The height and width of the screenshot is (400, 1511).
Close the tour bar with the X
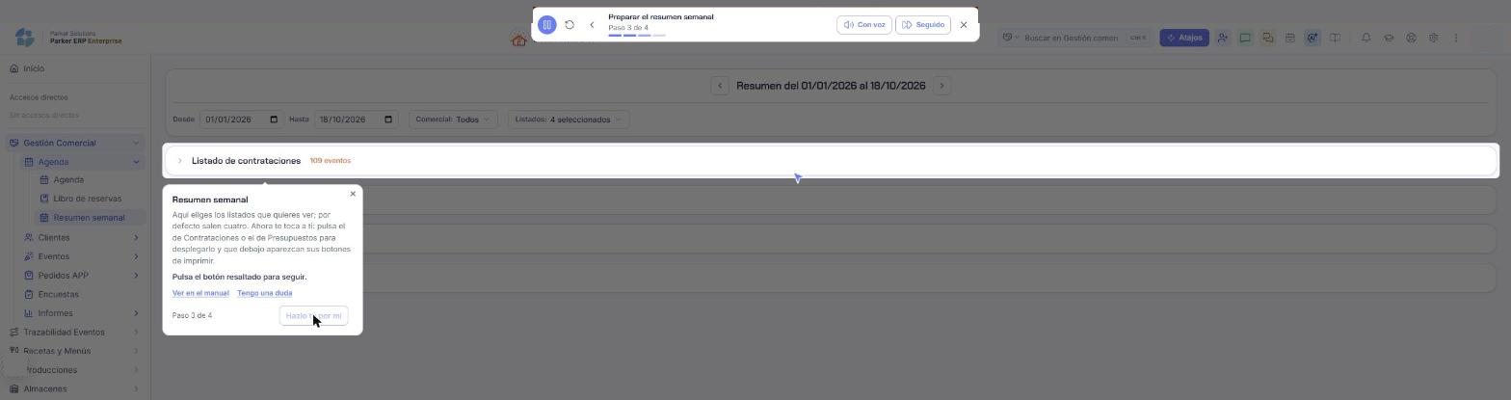coord(964,25)
